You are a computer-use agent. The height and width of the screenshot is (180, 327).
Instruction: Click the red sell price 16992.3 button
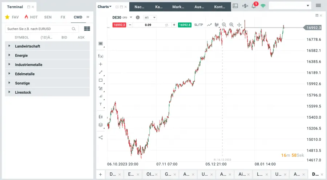coord(119,25)
